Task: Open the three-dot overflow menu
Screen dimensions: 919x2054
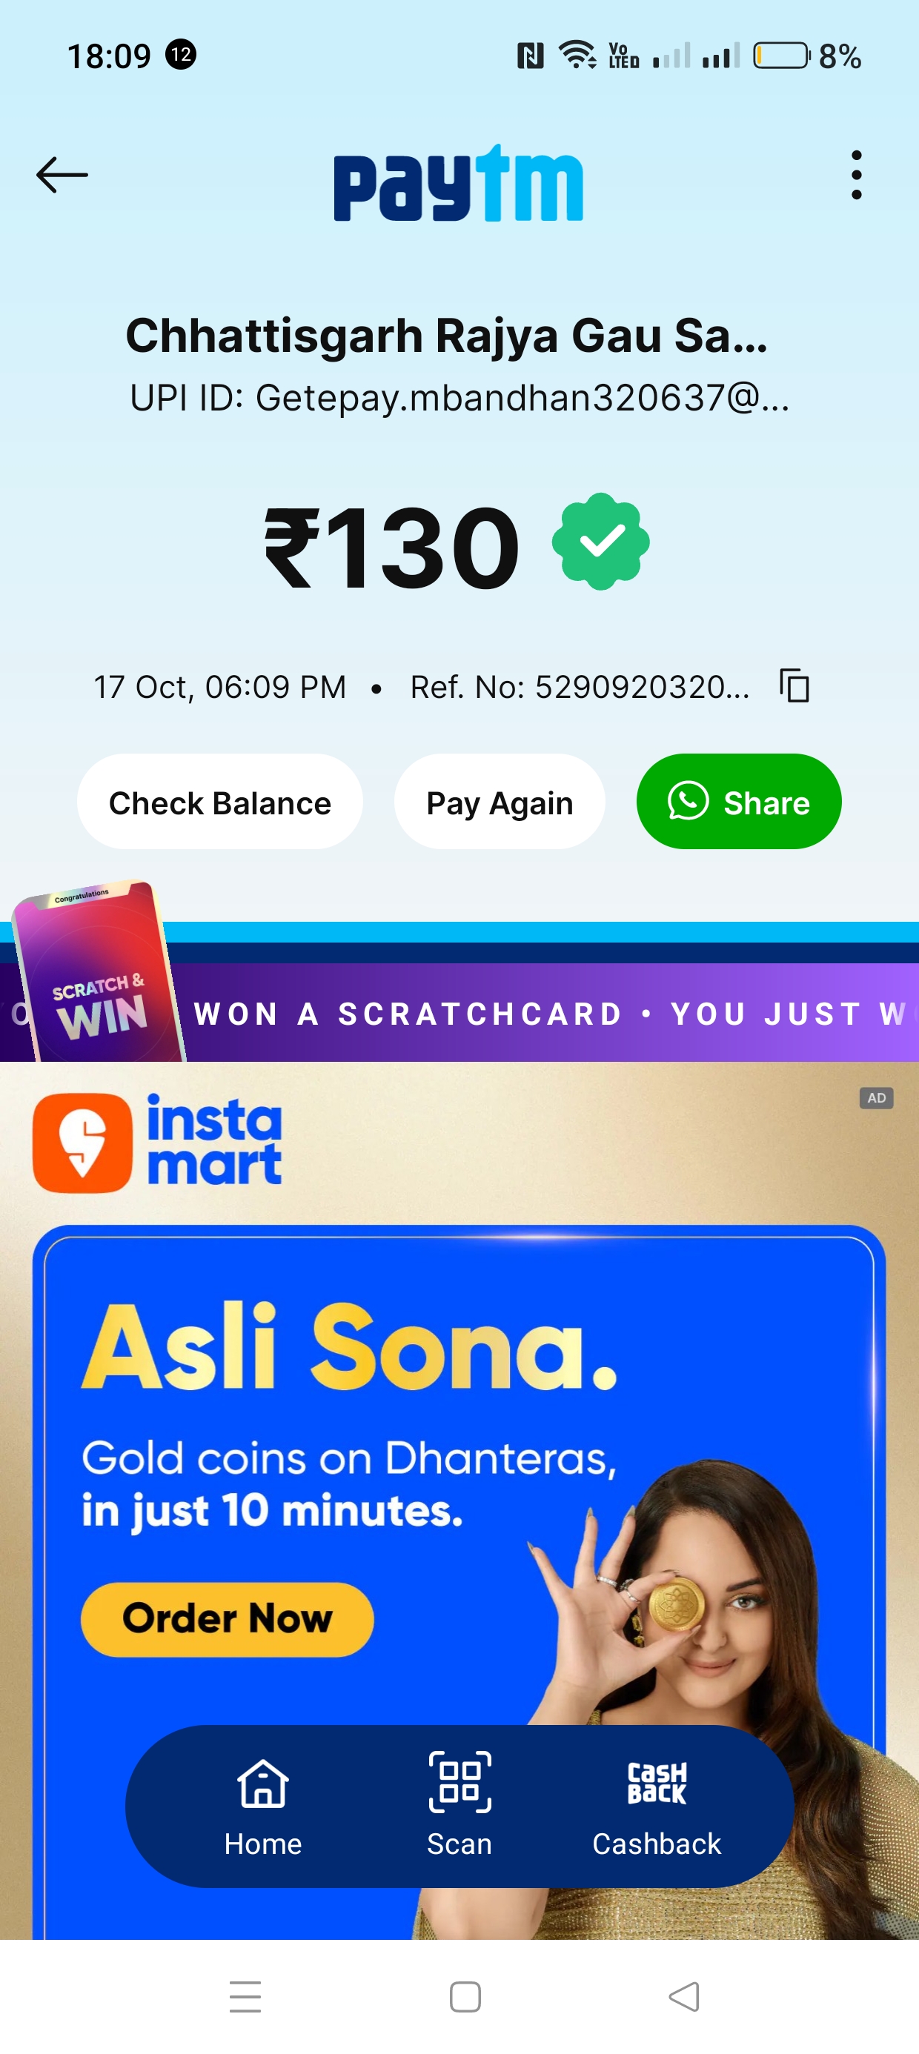Action: (x=856, y=175)
